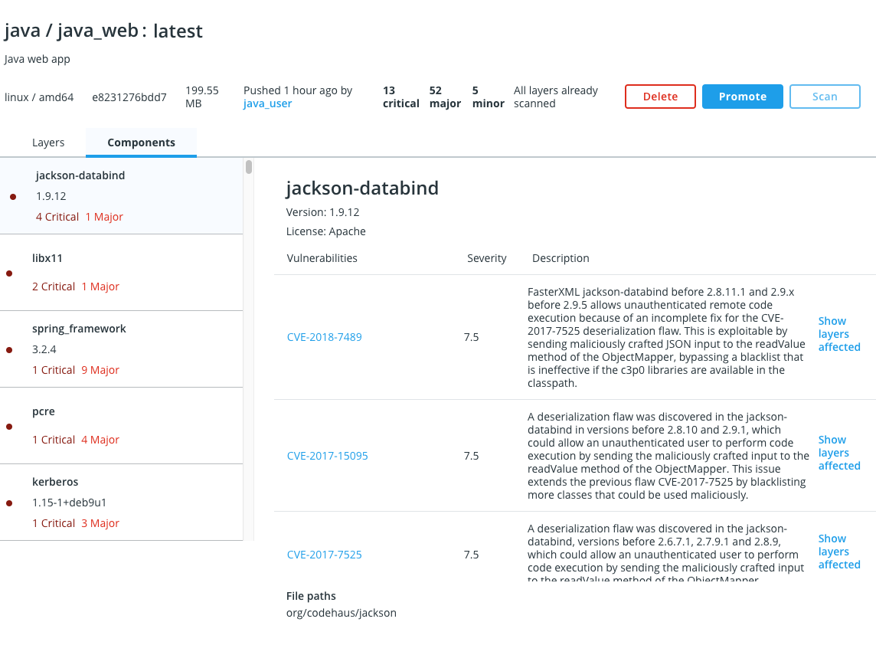Click red status dot beside kerberos

click(x=9, y=503)
